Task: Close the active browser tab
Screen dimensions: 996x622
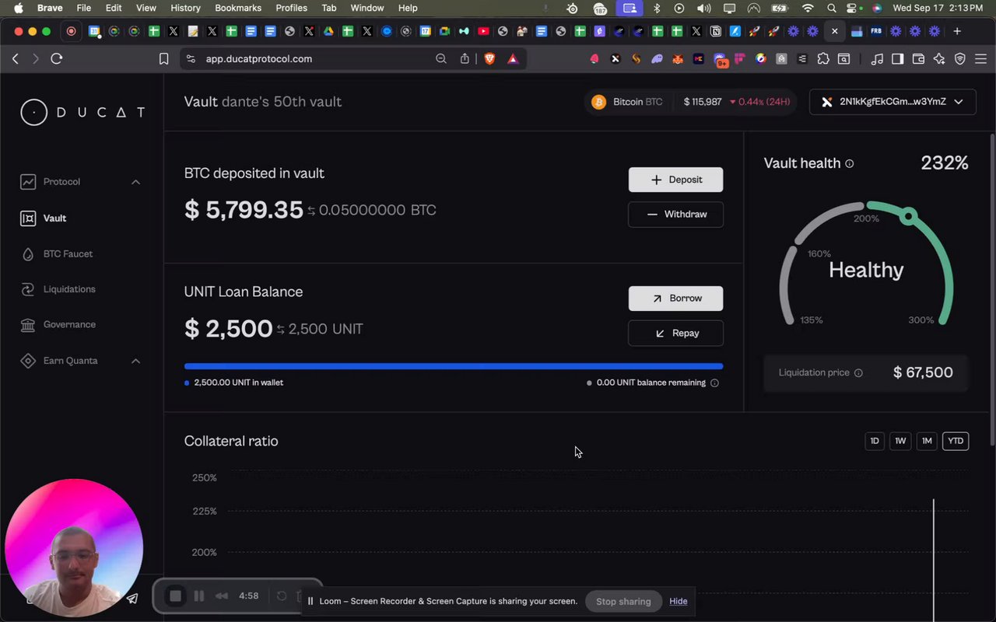Action: coord(834,31)
